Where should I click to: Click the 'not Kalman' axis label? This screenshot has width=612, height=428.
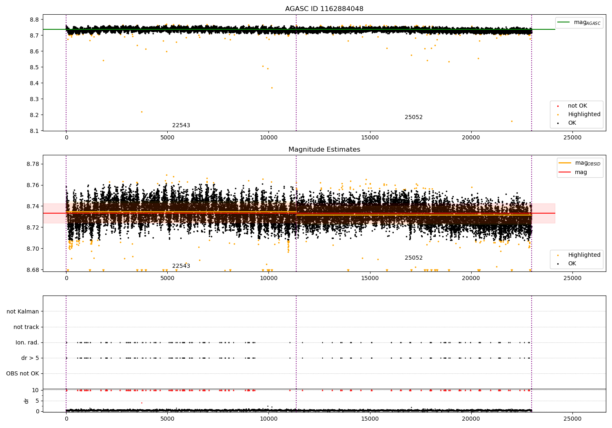pos(23,312)
